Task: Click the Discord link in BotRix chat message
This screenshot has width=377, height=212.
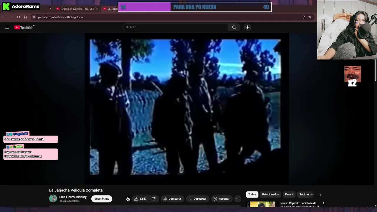Action: [23, 156]
